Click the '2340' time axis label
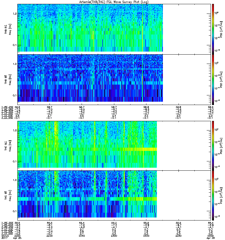This screenshot has height=240, width=225. (178, 236)
